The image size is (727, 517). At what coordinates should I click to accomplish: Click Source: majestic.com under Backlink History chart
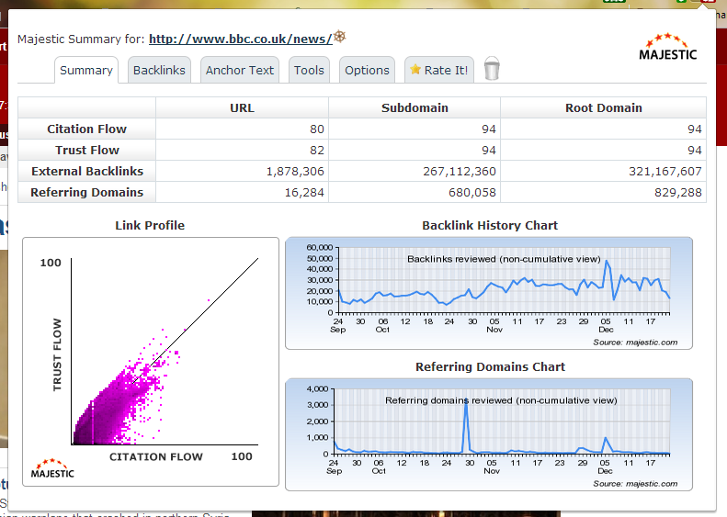coord(635,343)
